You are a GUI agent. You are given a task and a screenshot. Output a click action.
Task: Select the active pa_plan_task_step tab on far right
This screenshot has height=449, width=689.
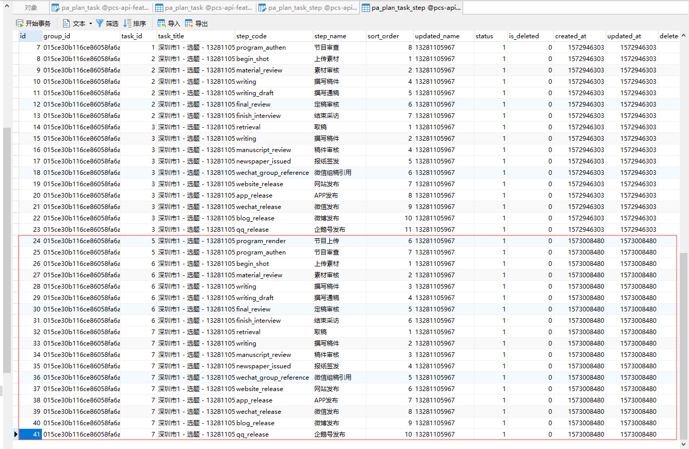[x=410, y=8]
